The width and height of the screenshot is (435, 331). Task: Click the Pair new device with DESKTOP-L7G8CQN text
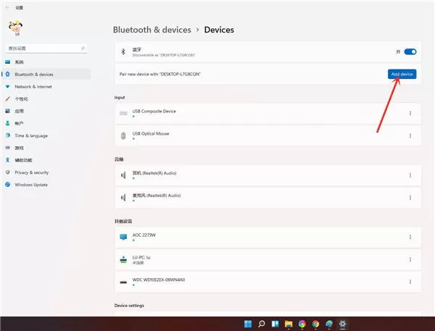click(x=160, y=74)
